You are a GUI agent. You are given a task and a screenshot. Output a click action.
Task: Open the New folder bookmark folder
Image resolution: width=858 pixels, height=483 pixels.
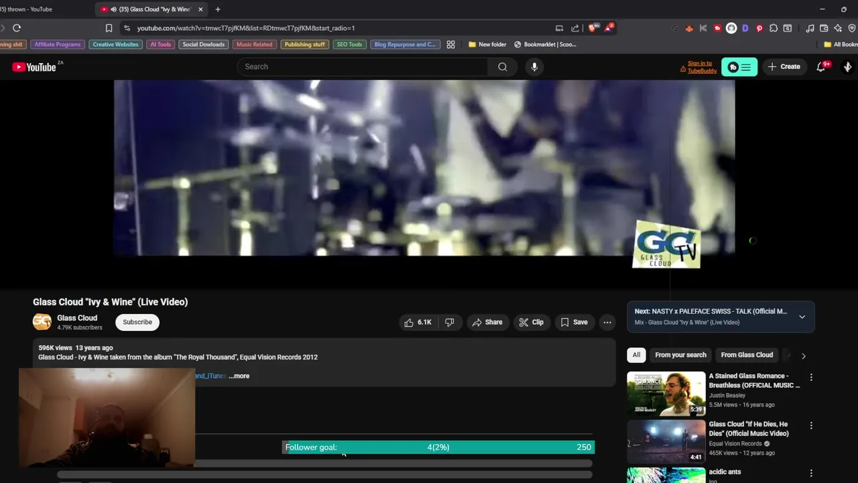click(487, 44)
